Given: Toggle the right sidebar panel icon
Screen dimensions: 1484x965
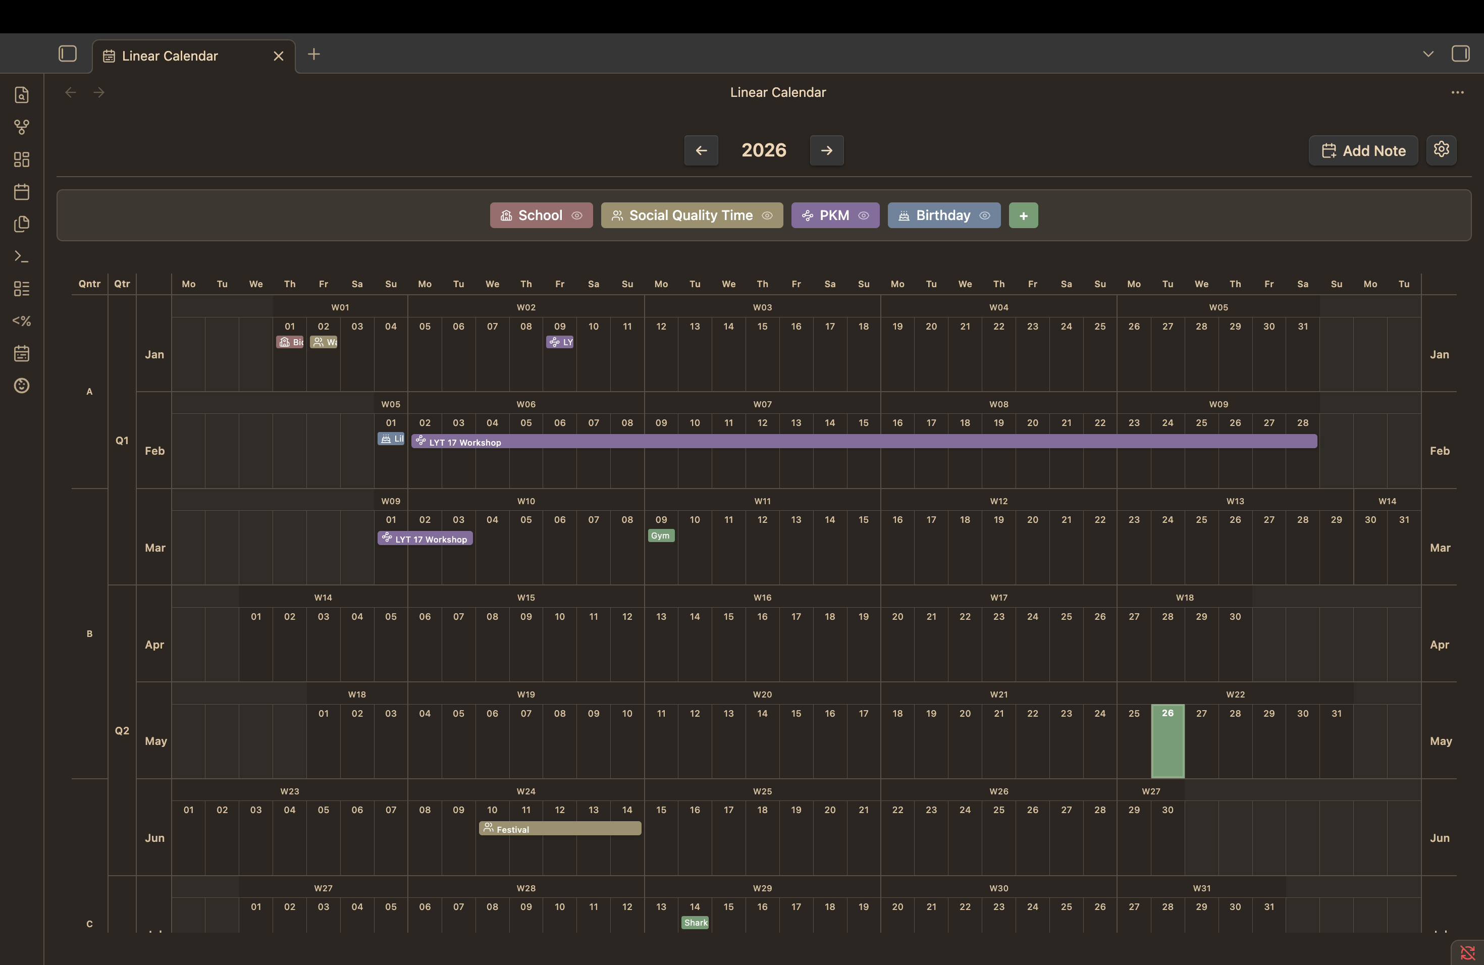Looking at the screenshot, I should pos(1460,53).
